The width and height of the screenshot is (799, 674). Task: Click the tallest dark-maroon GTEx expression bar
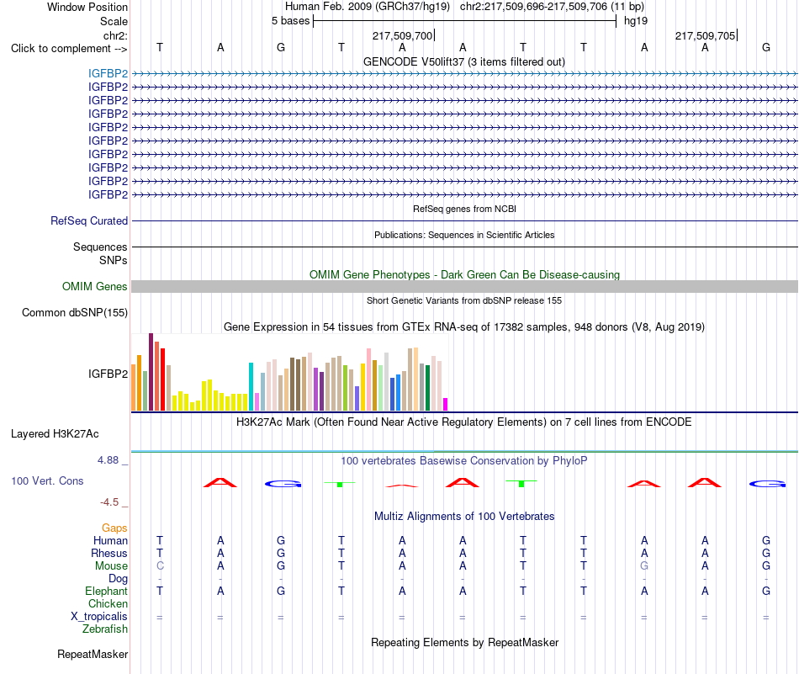[151, 372]
